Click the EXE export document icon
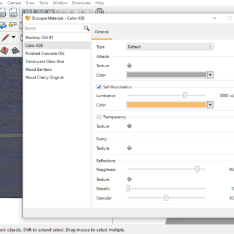Viewport: 234px width, 234px height. (x=3, y=12)
